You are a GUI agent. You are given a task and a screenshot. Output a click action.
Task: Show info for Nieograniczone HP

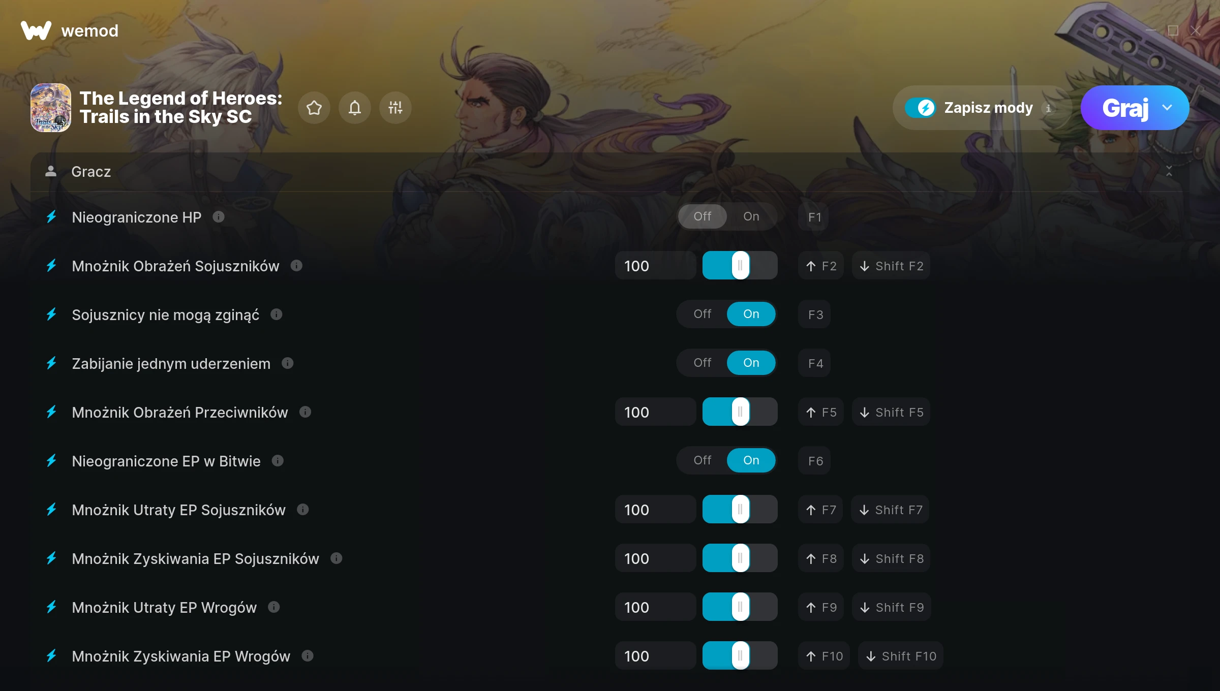click(219, 217)
